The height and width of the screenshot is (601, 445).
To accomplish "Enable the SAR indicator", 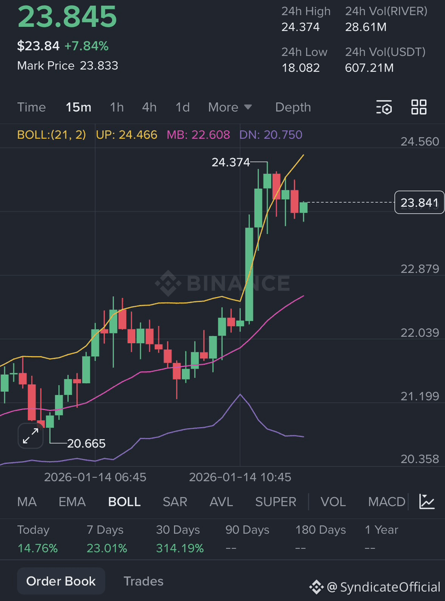I will coord(175,501).
